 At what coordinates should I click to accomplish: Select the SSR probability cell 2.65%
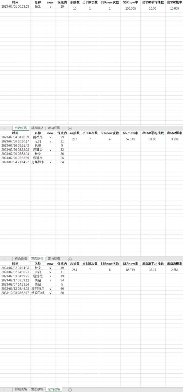pos(174,270)
